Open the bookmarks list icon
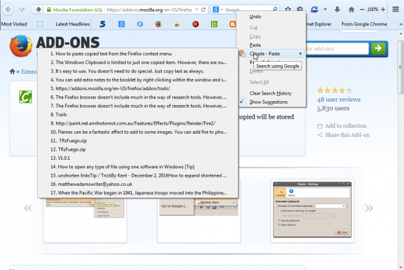The width and height of the screenshot is (404, 270). [x=300, y=9]
